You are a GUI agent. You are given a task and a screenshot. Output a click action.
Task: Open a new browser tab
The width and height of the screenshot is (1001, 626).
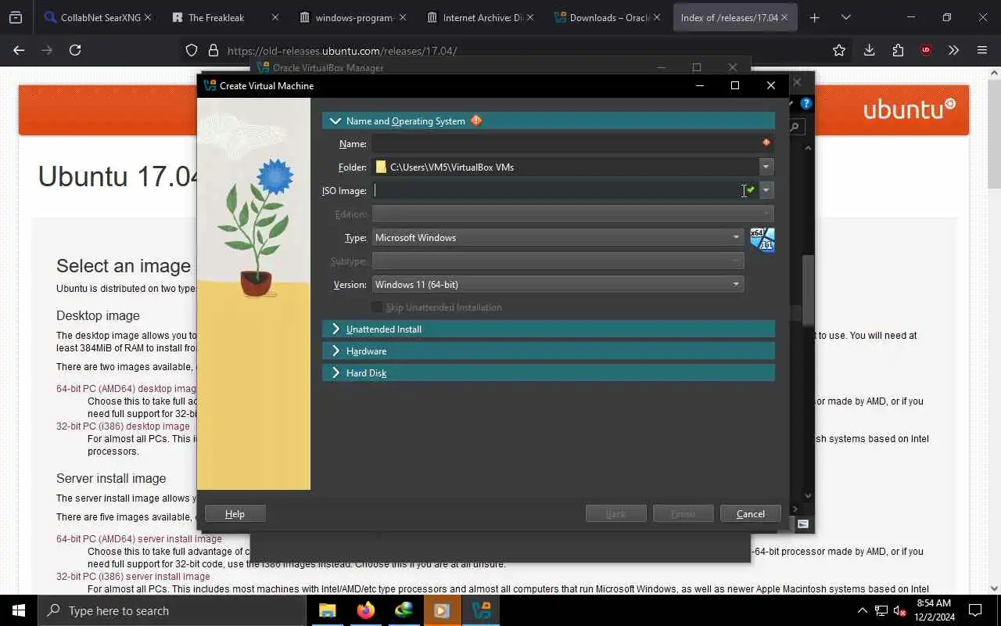pos(814,17)
